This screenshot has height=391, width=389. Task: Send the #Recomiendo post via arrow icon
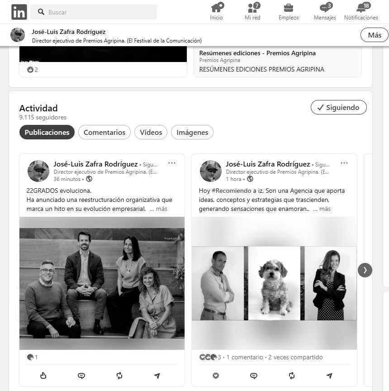[x=329, y=376]
